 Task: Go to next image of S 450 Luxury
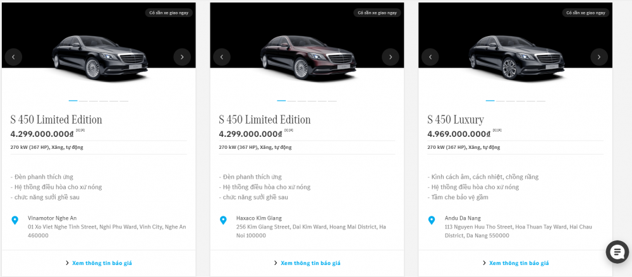[x=599, y=57]
